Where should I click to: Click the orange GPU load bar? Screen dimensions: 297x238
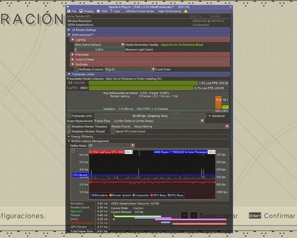pos(218,102)
